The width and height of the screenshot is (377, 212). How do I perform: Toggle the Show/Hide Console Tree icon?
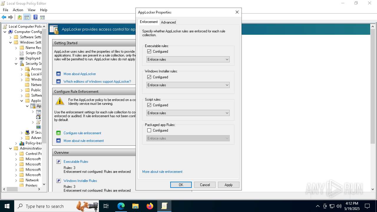pos(27,17)
